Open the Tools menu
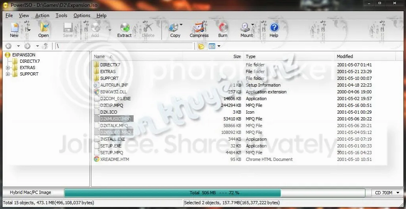Viewport: 406px width, 209px height. click(61, 15)
